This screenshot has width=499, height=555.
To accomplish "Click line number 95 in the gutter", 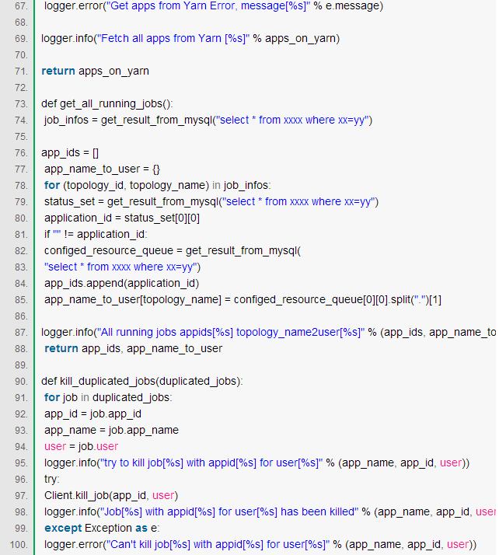I will point(21,463).
